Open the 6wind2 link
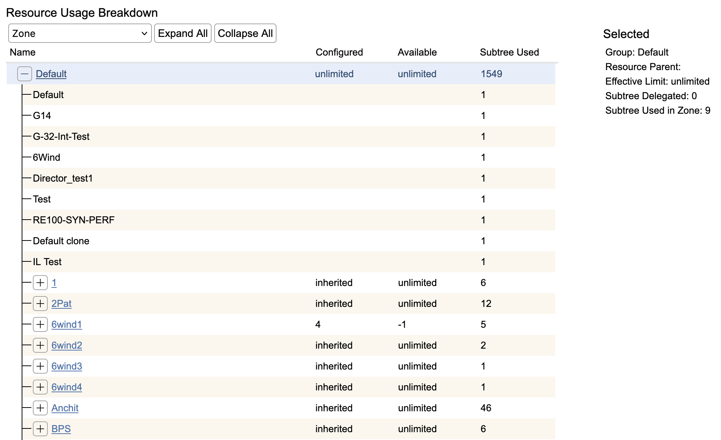The width and height of the screenshot is (721, 440). click(x=67, y=345)
